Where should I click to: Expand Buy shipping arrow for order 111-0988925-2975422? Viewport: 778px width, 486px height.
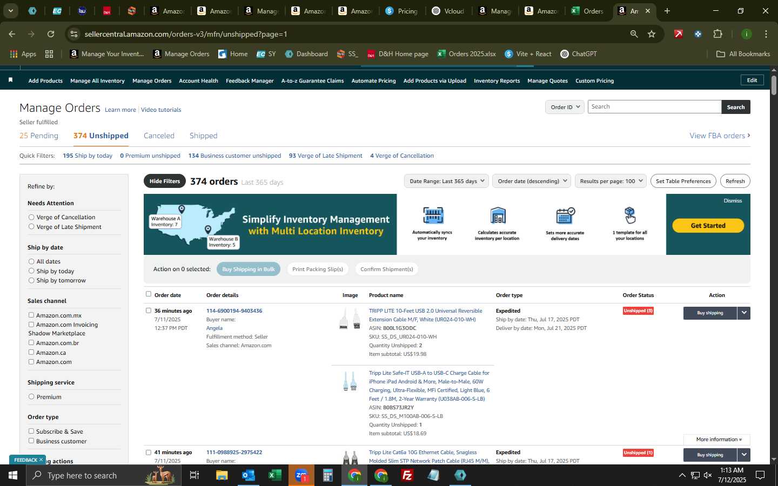click(744, 455)
